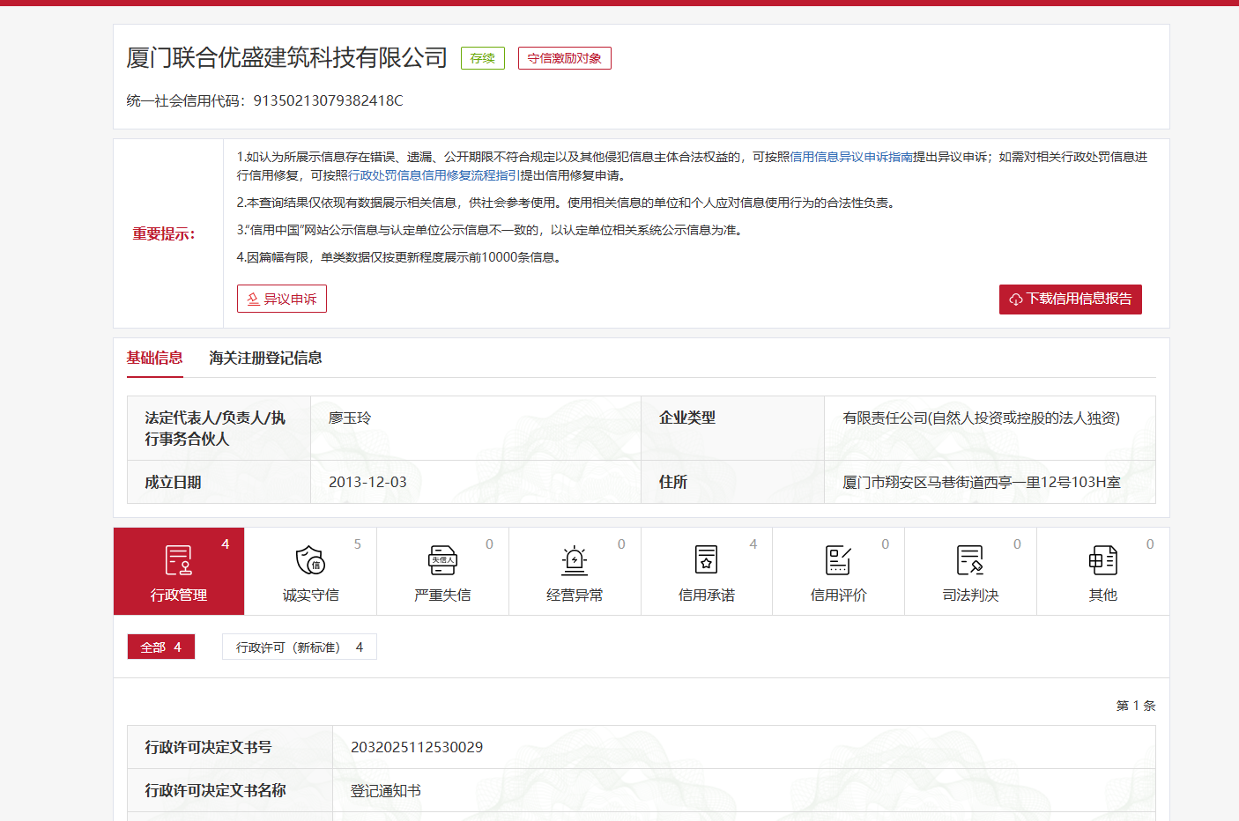This screenshot has width=1239, height=821.
Task: Download the credit report via 下载信用信息报告
Action: coord(1070,299)
